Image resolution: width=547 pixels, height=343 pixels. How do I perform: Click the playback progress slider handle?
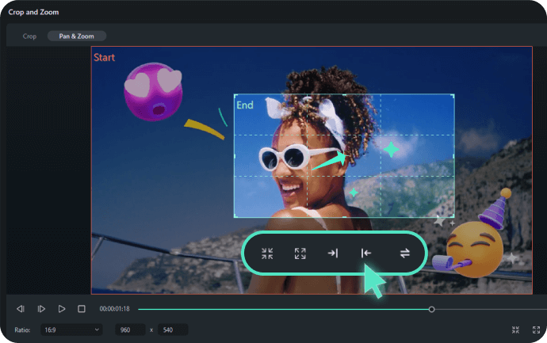pyautogui.click(x=431, y=309)
